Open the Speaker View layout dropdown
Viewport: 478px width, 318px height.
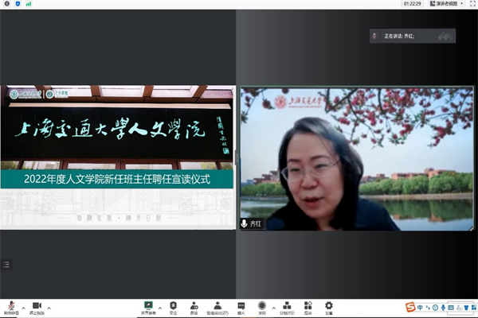coord(447,4)
